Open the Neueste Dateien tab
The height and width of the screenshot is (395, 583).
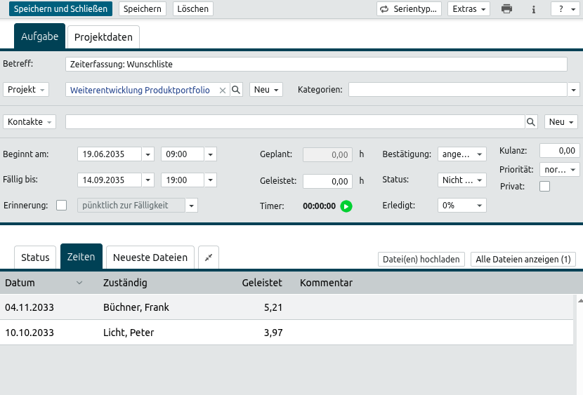pyautogui.click(x=150, y=257)
